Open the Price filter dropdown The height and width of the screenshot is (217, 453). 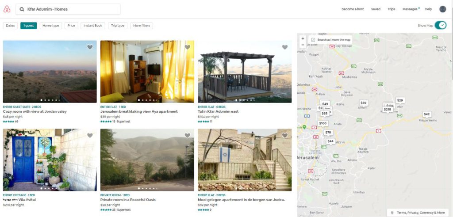(71, 26)
